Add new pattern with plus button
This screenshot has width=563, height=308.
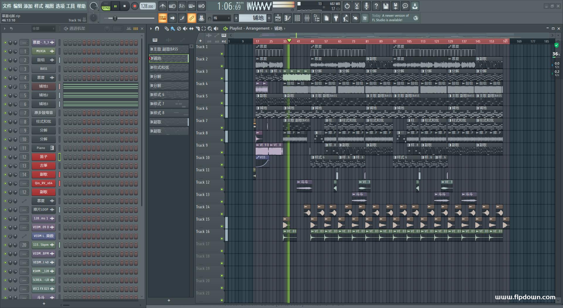click(269, 18)
